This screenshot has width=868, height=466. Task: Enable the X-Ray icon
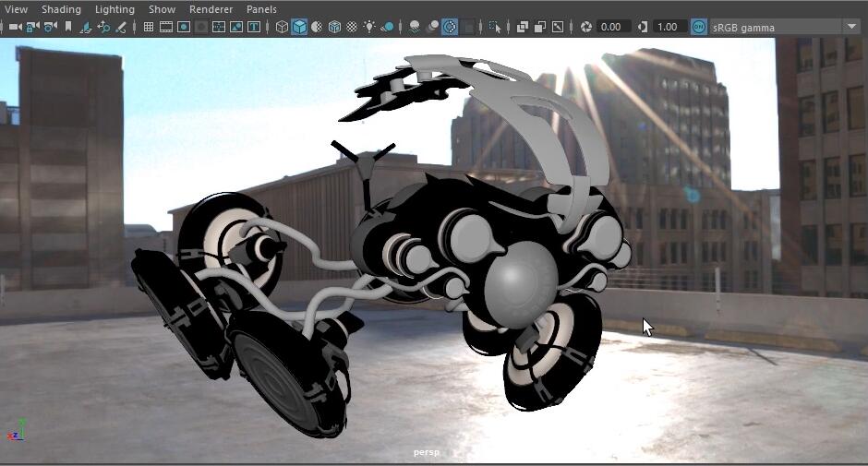click(522, 27)
